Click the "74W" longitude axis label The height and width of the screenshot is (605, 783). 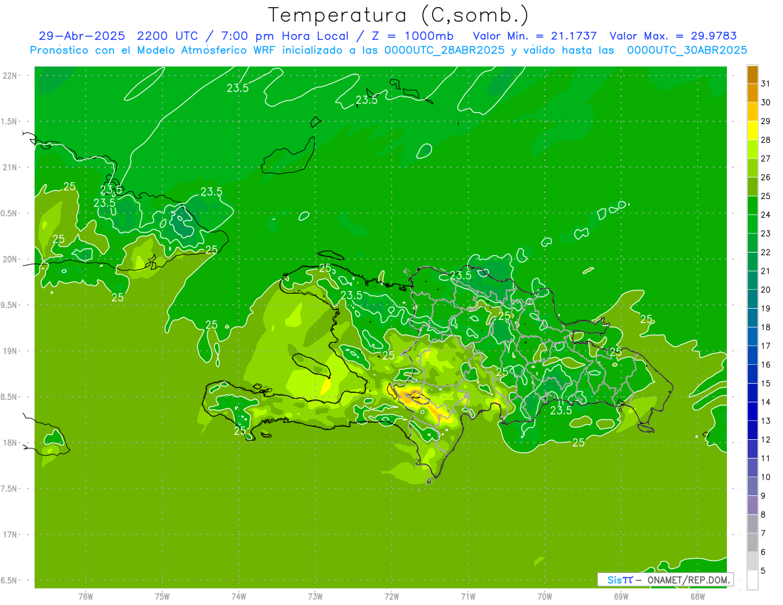pos(239,596)
